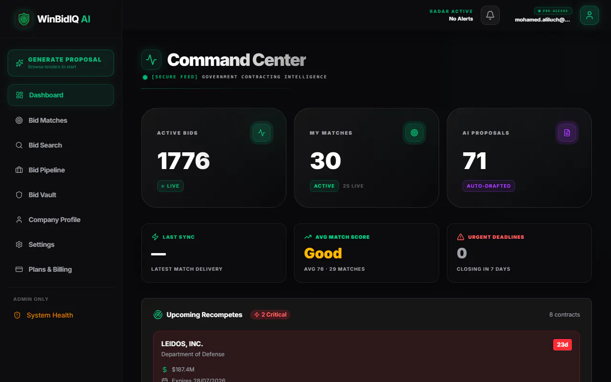Click the Urgent Deadlines warning icon

pyautogui.click(x=461, y=237)
